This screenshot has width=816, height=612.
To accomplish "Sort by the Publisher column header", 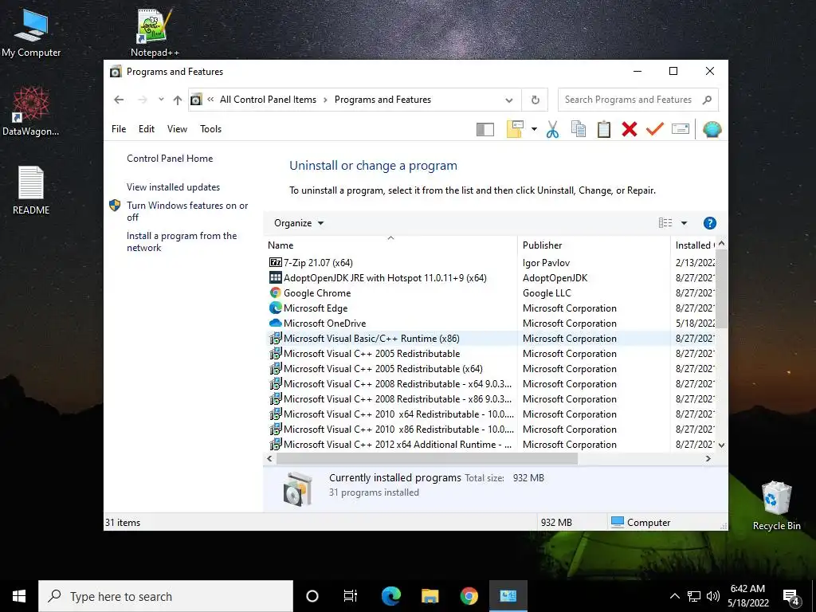I will coord(594,245).
